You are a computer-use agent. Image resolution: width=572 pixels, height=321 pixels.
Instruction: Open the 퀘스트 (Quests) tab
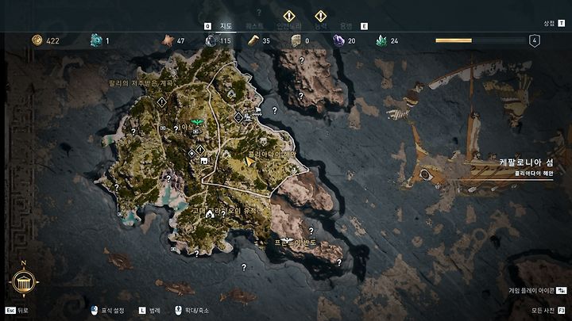coord(254,26)
